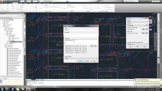Screen dimensions: 162x91
Task: Open Reference text object prompt method dropdown
Action: point(137,44)
